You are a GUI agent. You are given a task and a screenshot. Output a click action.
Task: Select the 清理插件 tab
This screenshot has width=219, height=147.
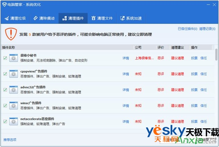click(73, 18)
